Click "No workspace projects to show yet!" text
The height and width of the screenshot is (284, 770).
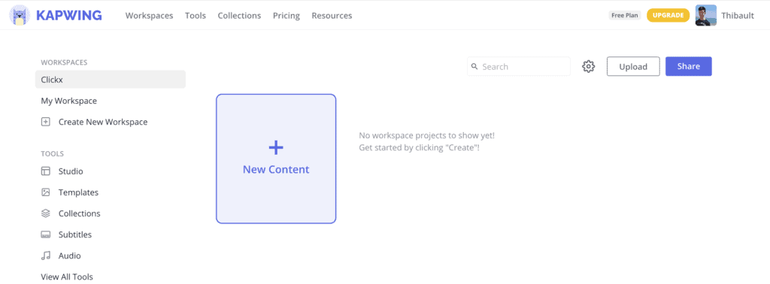pyautogui.click(x=427, y=135)
